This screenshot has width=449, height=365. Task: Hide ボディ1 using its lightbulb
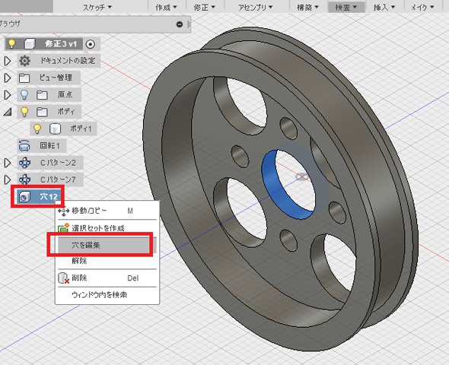[x=37, y=129]
